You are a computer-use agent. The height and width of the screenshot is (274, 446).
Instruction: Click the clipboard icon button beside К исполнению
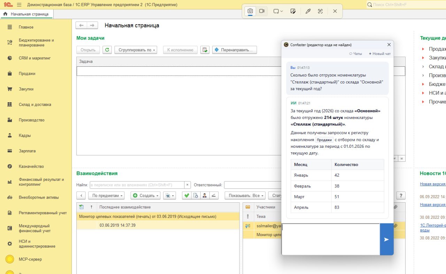(x=205, y=50)
